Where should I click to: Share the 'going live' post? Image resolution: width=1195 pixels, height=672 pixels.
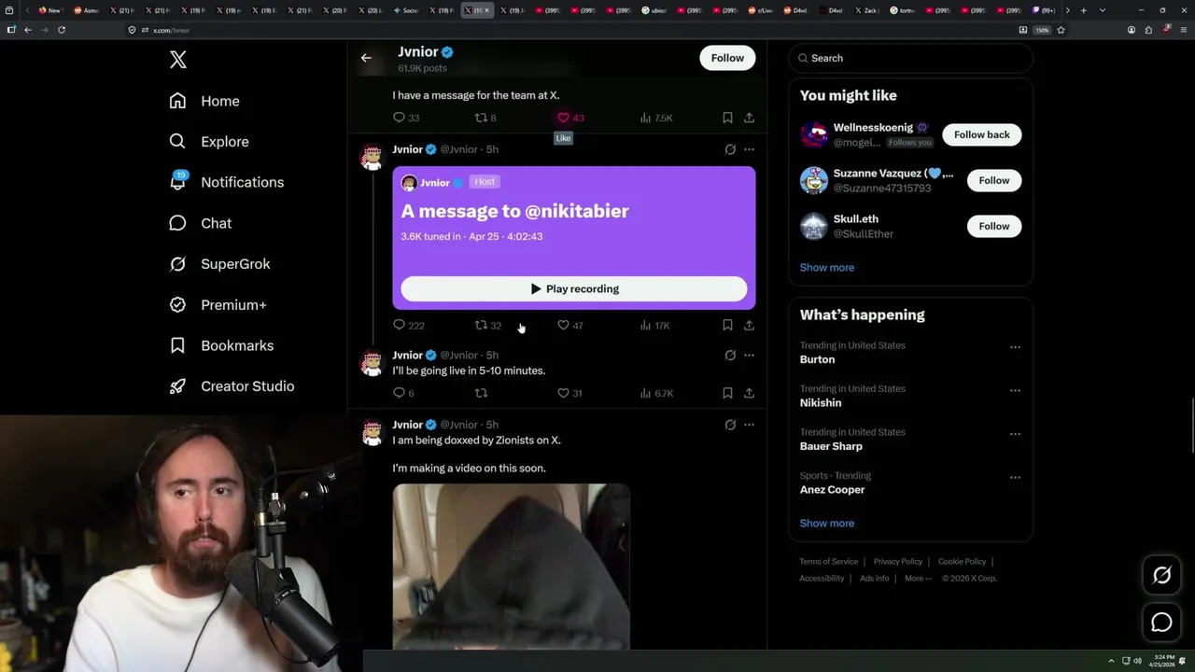tap(749, 393)
